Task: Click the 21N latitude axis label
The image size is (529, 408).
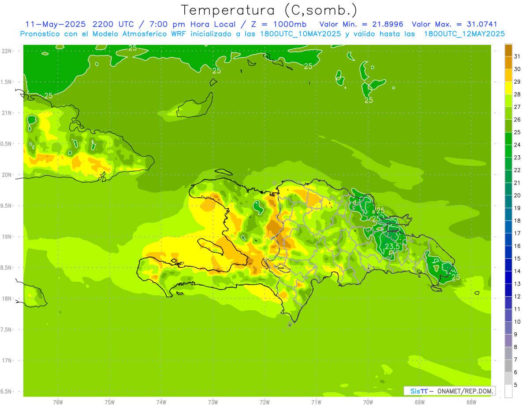Action: [7, 113]
